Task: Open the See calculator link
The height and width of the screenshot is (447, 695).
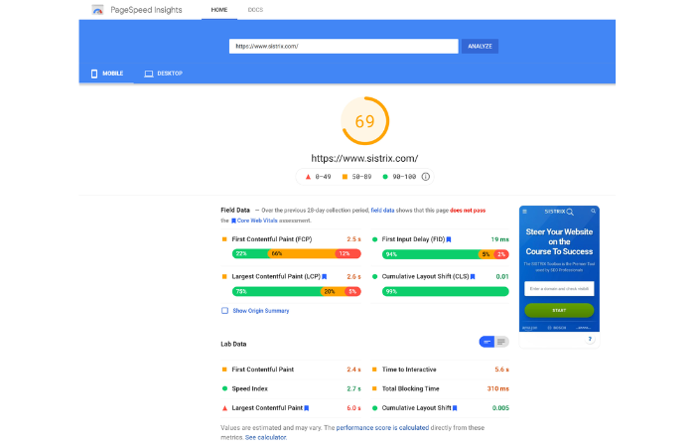Action: (x=265, y=437)
